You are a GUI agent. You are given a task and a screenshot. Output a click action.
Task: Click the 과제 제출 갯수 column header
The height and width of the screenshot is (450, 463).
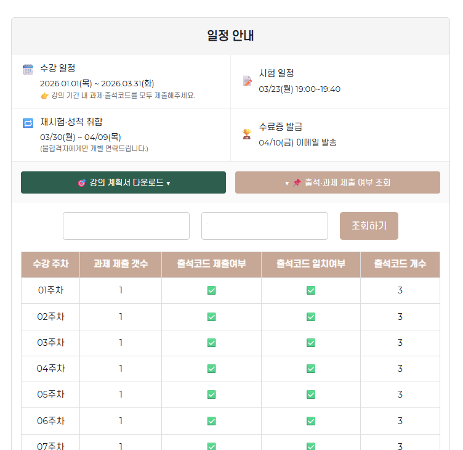click(x=121, y=264)
